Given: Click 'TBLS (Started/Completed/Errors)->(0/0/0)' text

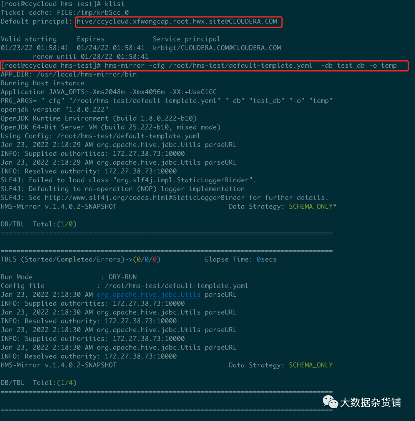Looking at the screenshot, I should pyautogui.click(x=81, y=260).
